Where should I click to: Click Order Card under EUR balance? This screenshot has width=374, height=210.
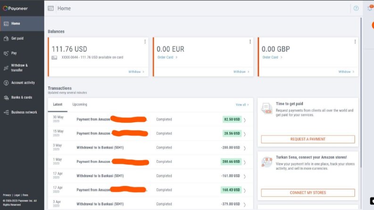click(x=167, y=57)
